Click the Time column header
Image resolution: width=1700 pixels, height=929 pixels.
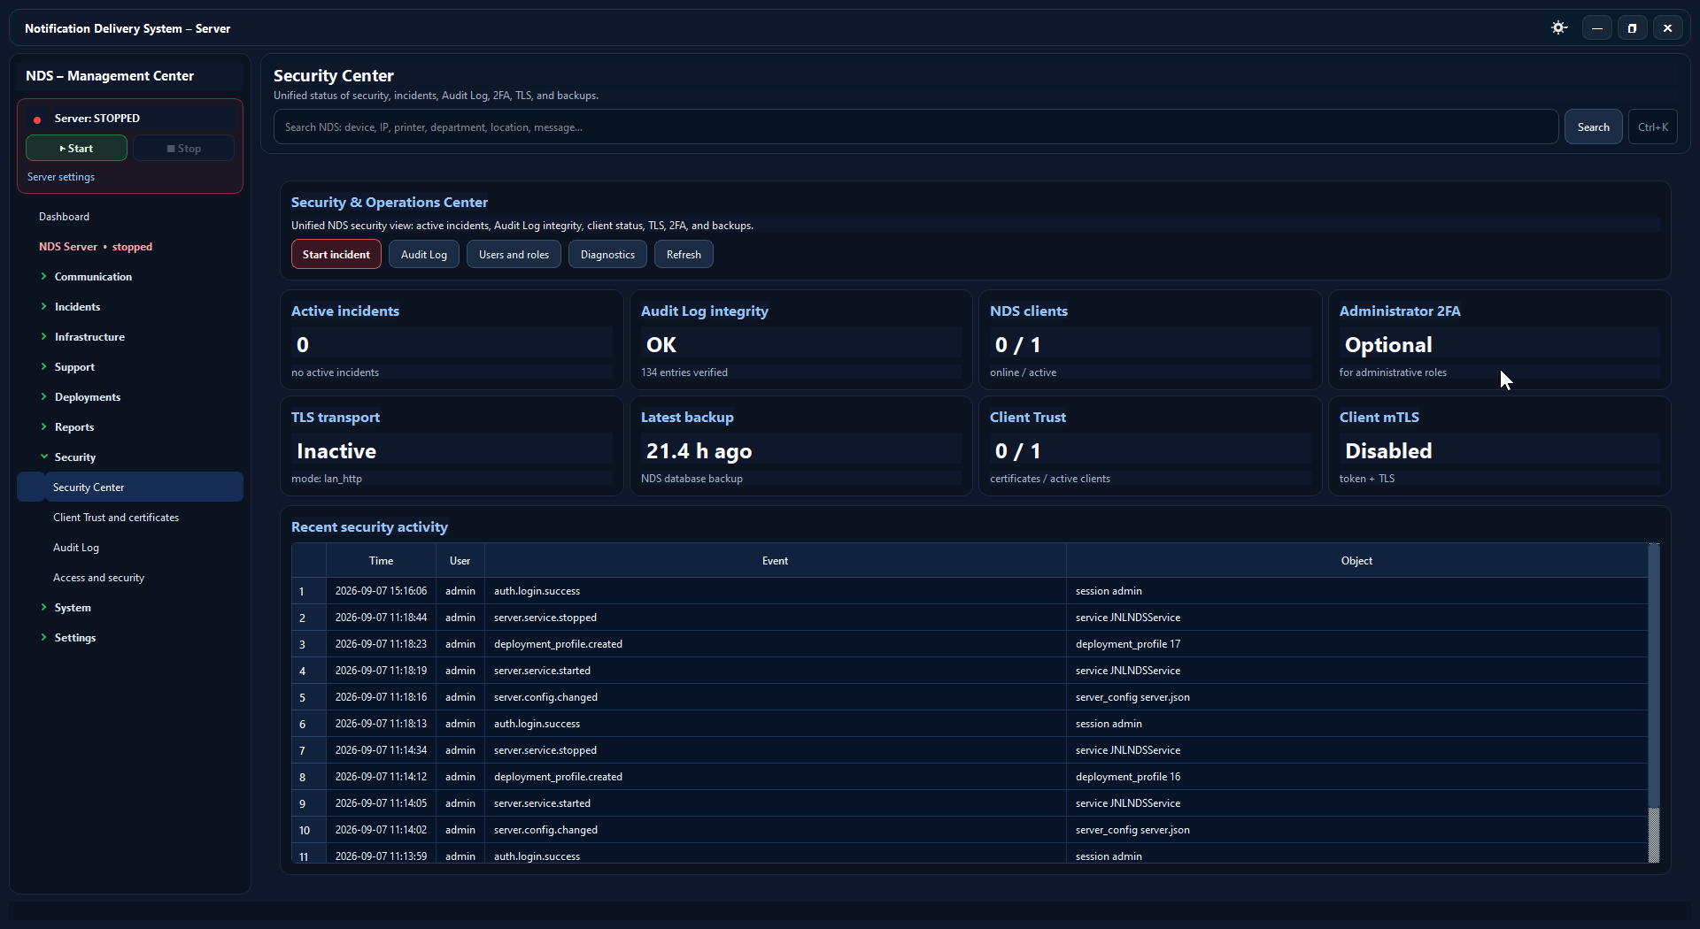point(381,561)
